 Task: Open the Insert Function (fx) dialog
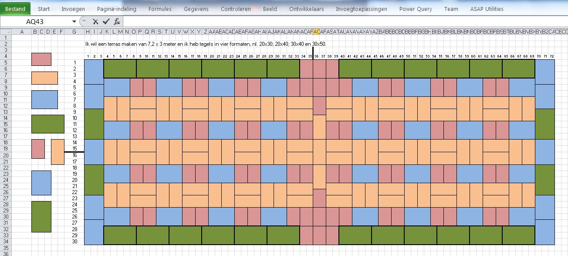[x=117, y=21]
